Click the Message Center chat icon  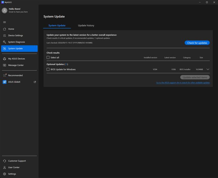click(x=4, y=65)
